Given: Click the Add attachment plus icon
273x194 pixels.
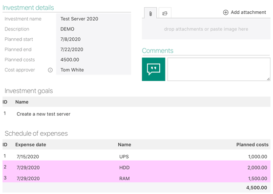Looking at the screenshot, I should tap(226, 12).
